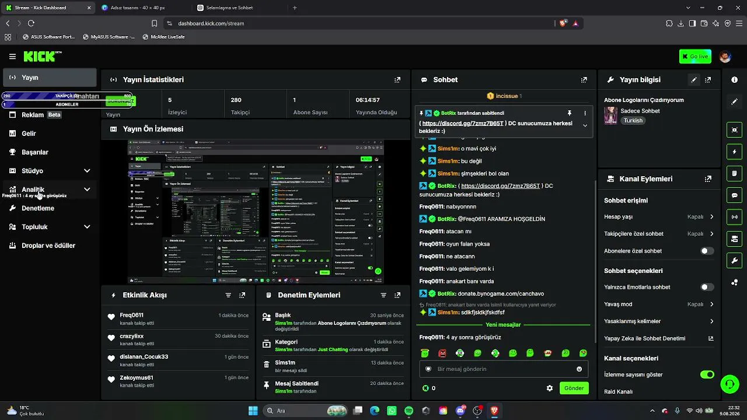747x420 pixels.
Task: Open the green support headset button
Action: pyautogui.click(x=729, y=384)
